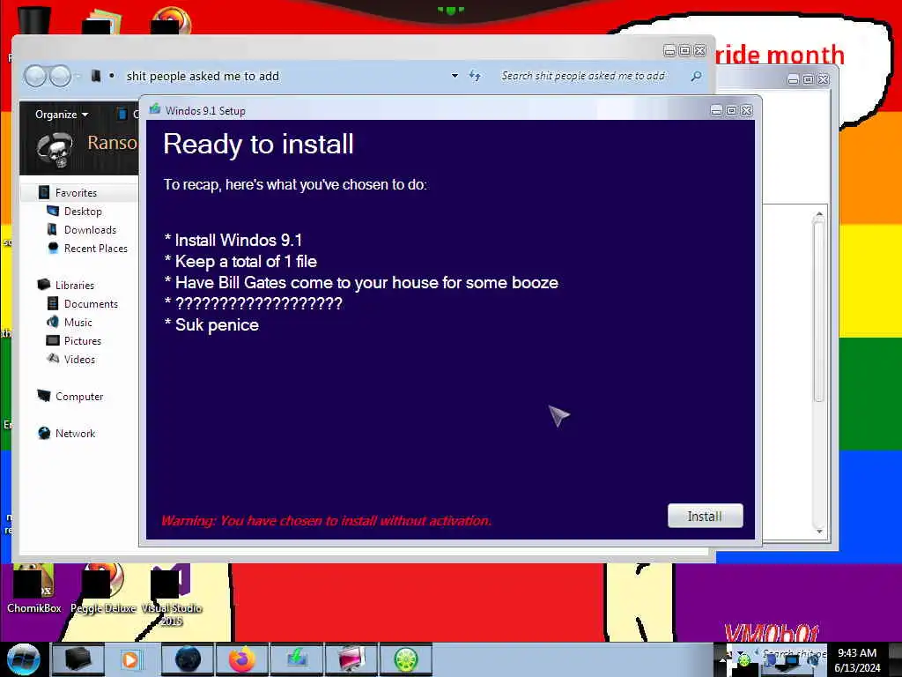Click the refresh icon beside address bar
The image size is (902, 677).
475,76
